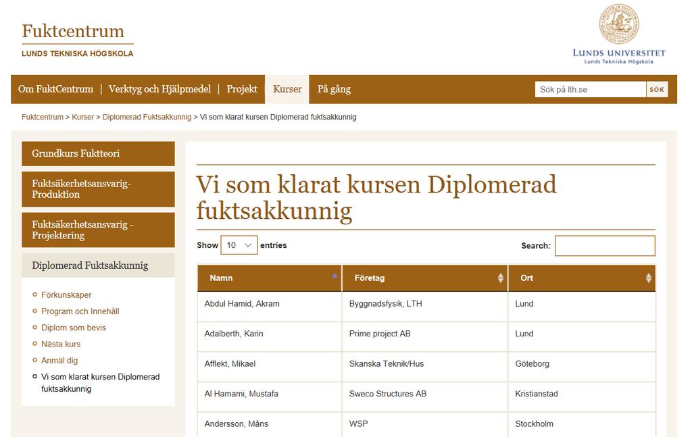
Task: Open Diplom som bevis sublink
Action: [x=73, y=328]
